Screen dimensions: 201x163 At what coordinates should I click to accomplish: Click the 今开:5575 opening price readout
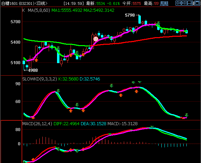click(x=132, y=3)
